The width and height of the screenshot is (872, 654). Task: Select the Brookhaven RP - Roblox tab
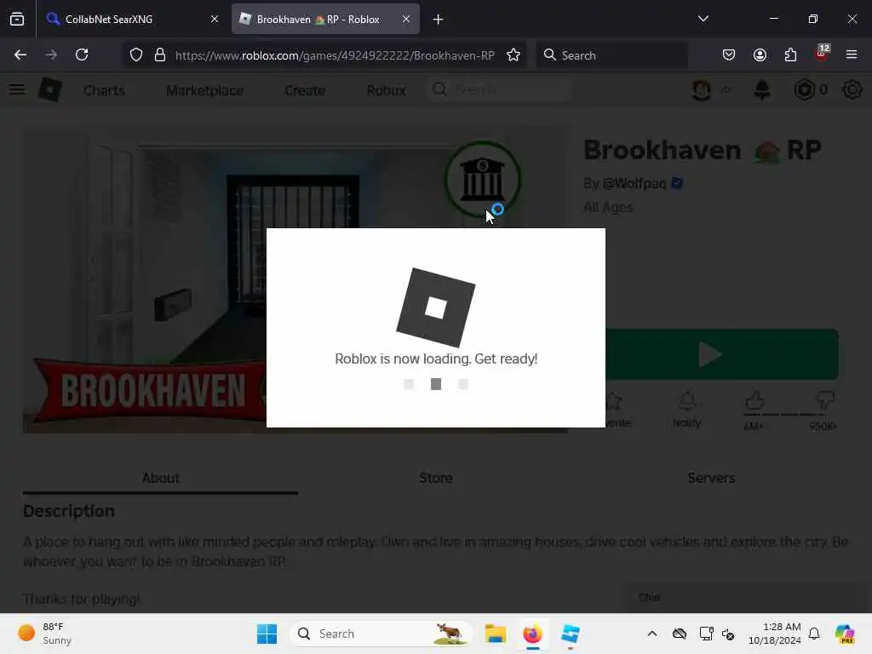coord(325,19)
